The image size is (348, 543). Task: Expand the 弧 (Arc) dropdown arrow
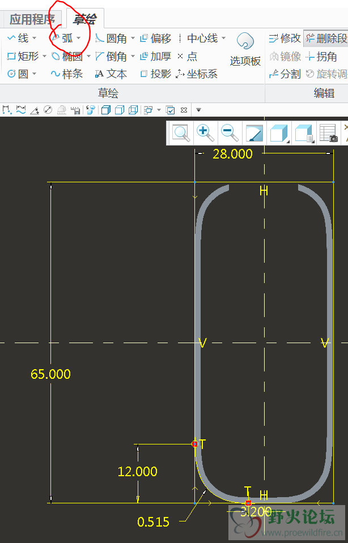(78, 38)
